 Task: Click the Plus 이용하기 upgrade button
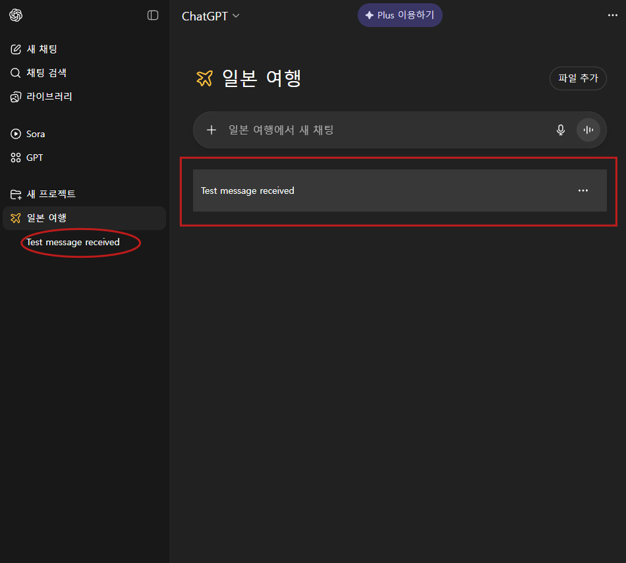tap(400, 15)
